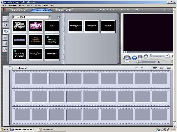Open the photos and frame grabs section
Image resolution: width=177 pixels, height=132 pixels.
click(x=5, y=37)
